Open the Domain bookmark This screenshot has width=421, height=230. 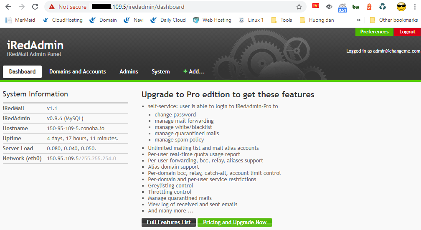pyautogui.click(x=104, y=20)
